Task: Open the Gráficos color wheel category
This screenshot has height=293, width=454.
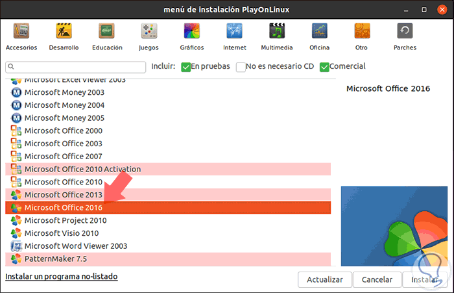Action: (x=192, y=31)
